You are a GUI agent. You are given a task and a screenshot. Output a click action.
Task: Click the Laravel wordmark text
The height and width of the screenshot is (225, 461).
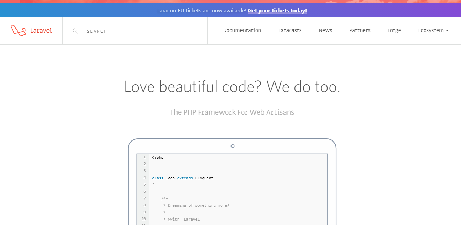point(41,30)
